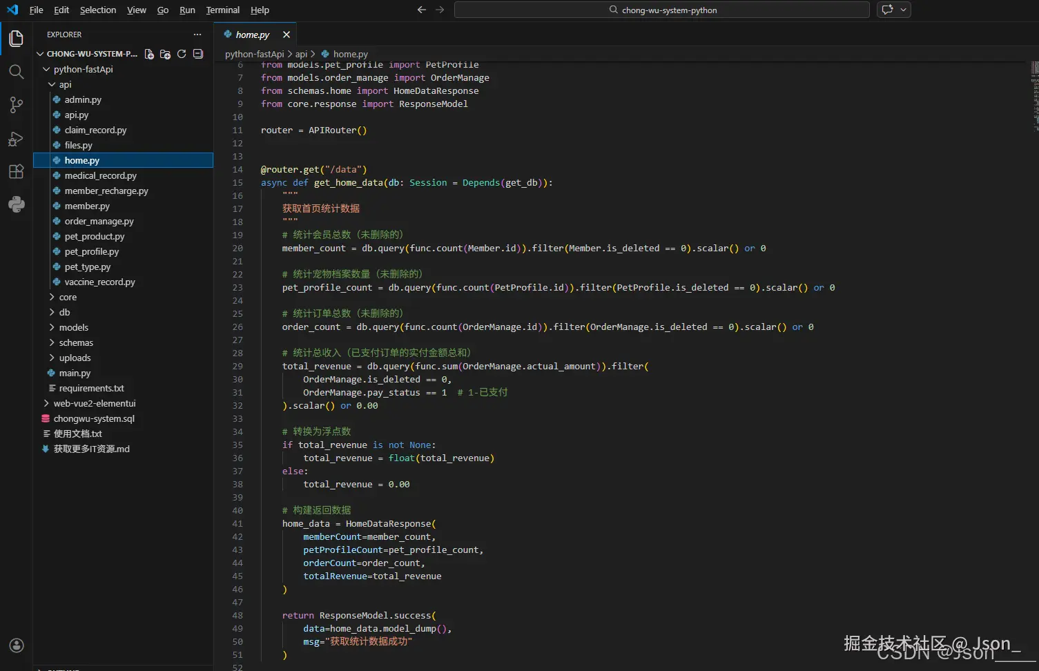The width and height of the screenshot is (1039, 671).
Task: Open the Search view in activity bar
Action: pos(16,72)
